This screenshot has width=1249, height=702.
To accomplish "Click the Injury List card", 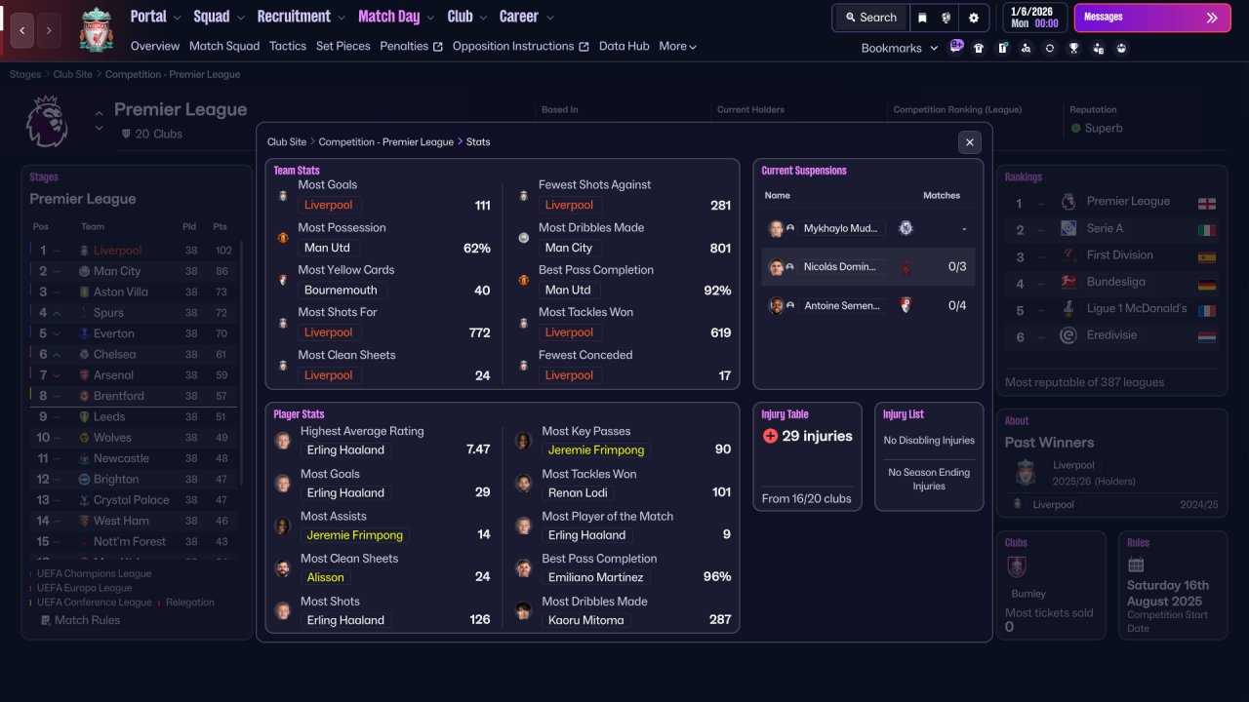I will click(x=929, y=456).
